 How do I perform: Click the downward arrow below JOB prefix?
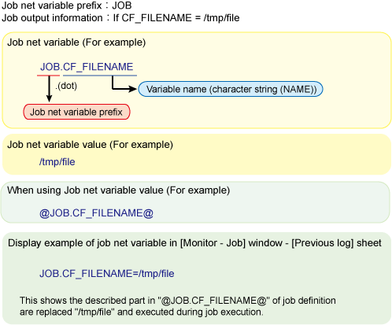click(49, 89)
